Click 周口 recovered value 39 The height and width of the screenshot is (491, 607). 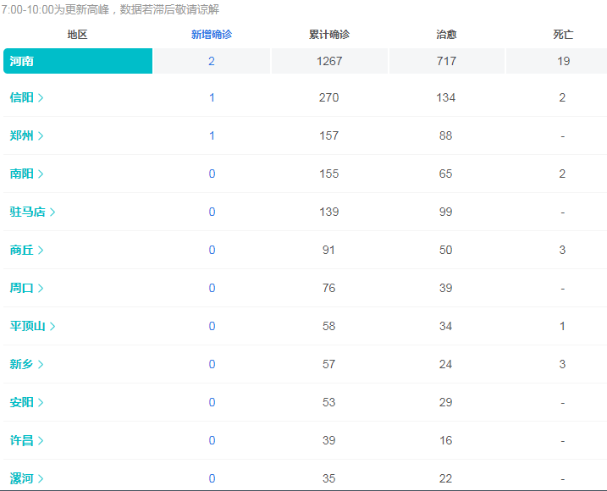445,288
